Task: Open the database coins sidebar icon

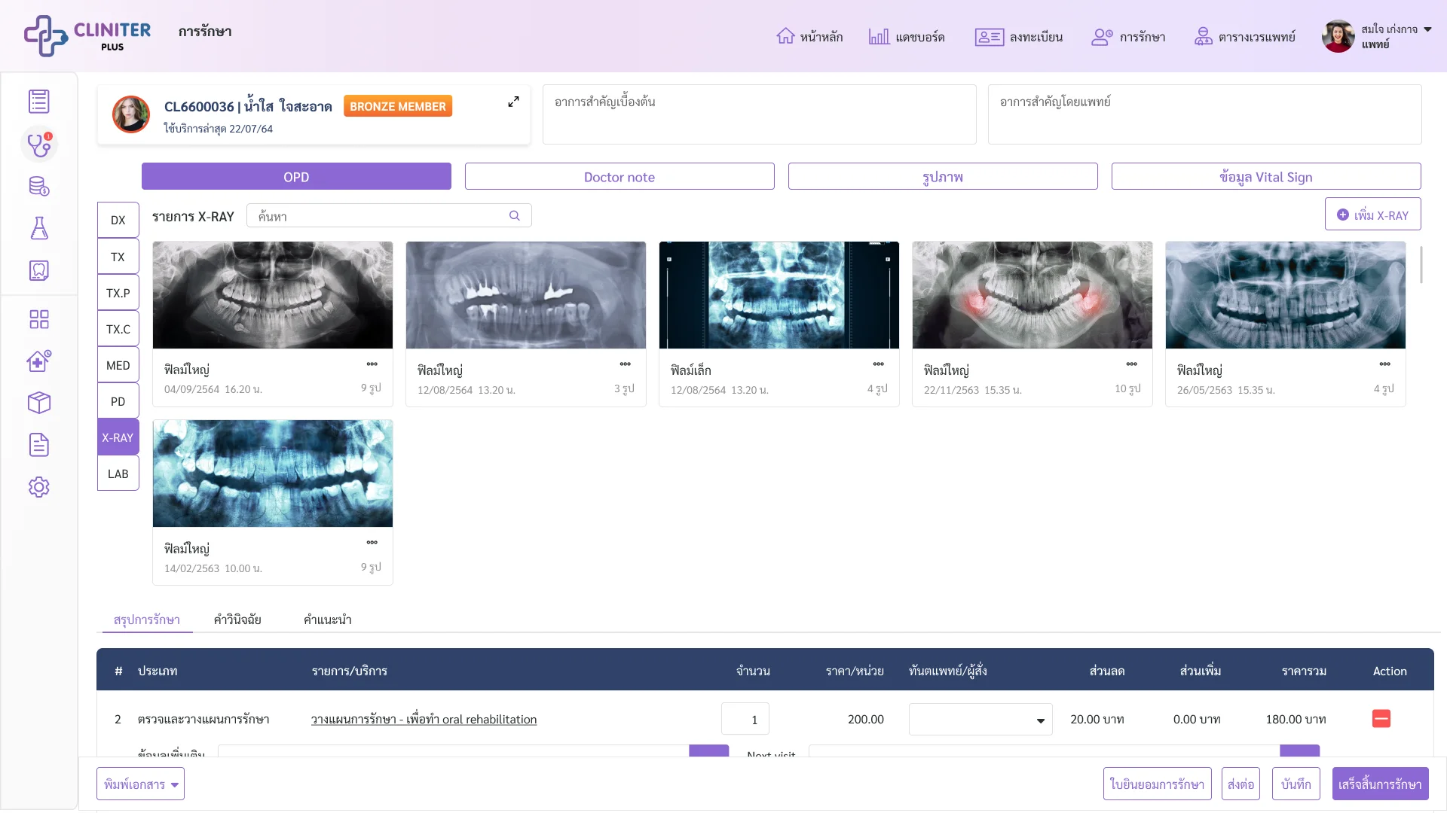Action: (39, 186)
